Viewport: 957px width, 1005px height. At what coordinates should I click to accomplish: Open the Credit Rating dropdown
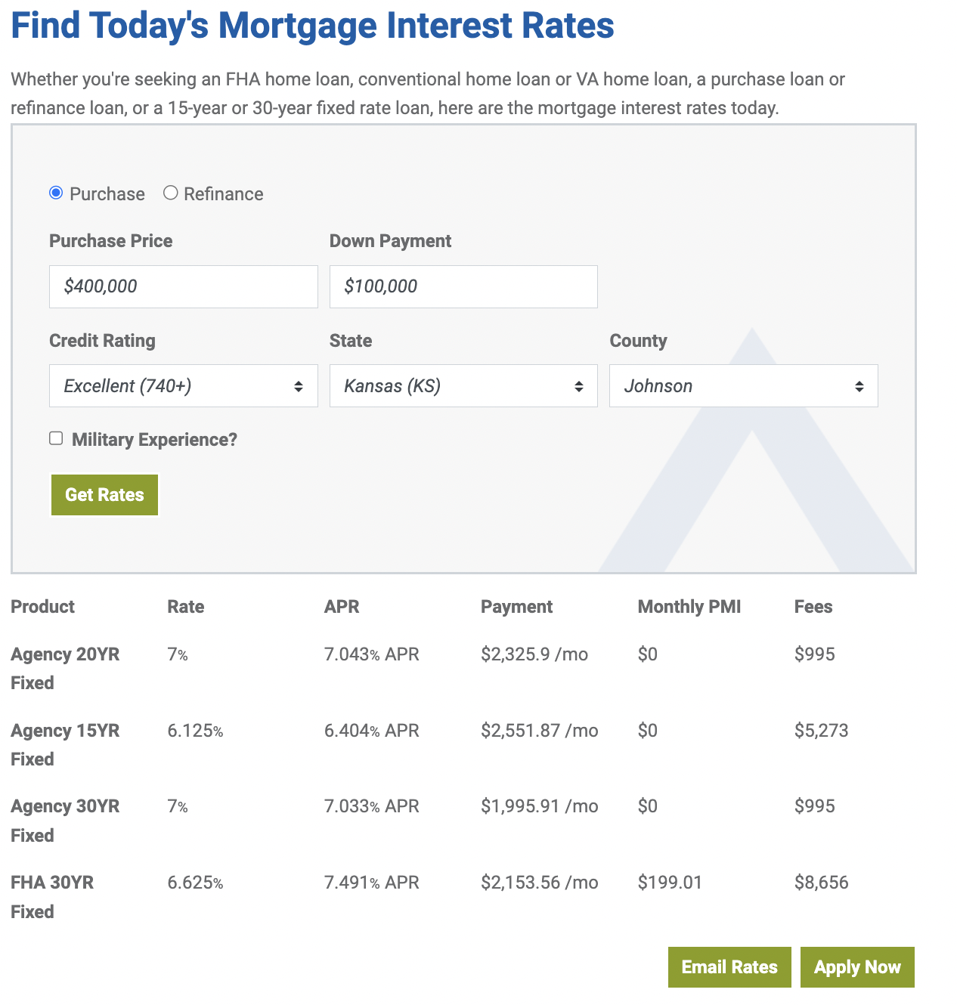183,385
